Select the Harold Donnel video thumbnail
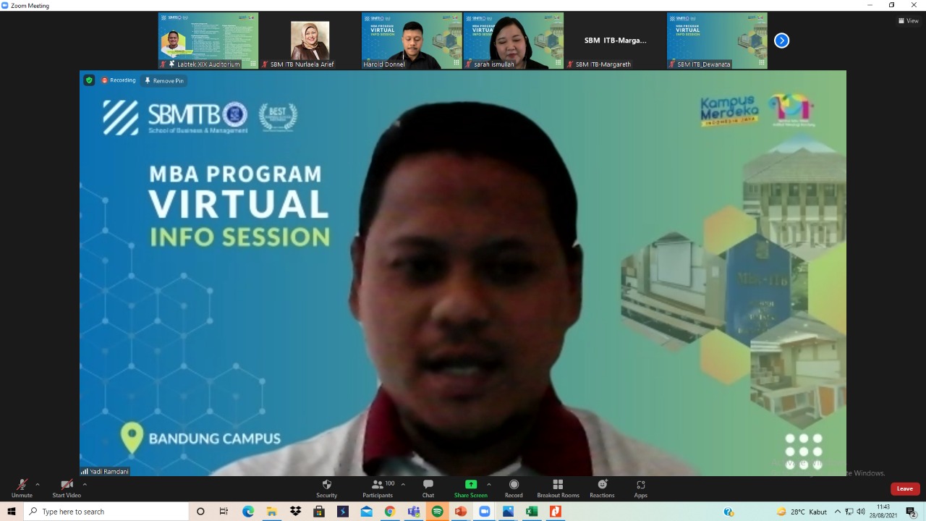 point(412,41)
